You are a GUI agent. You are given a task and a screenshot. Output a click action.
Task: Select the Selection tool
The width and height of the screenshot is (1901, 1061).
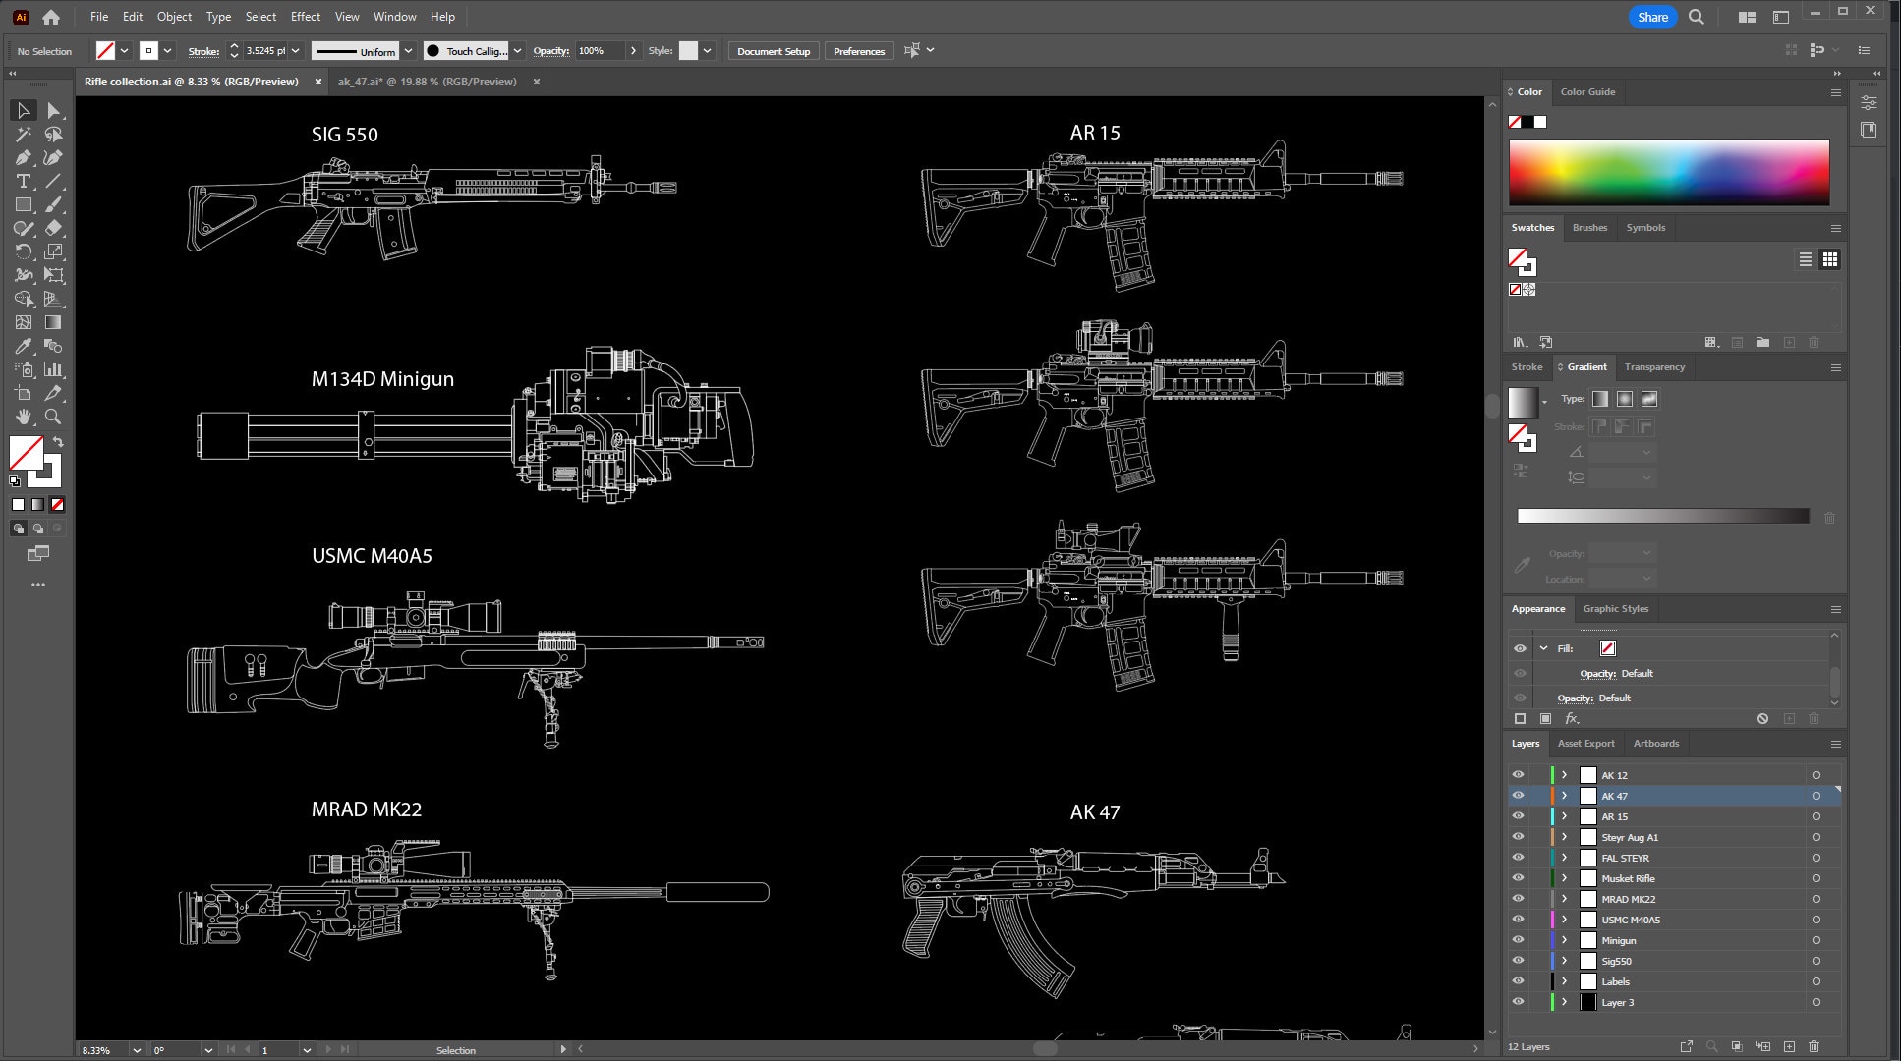[24, 110]
